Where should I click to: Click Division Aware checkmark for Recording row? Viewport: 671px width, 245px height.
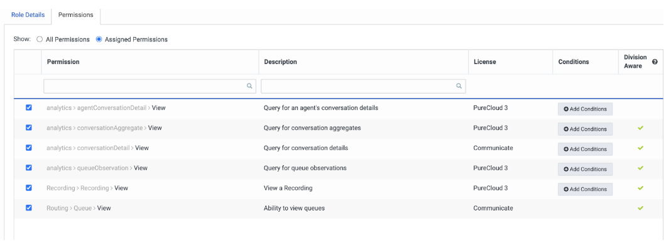(641, 188)
